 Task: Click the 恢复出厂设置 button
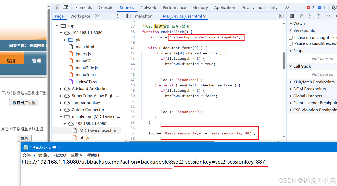point(24,103)
